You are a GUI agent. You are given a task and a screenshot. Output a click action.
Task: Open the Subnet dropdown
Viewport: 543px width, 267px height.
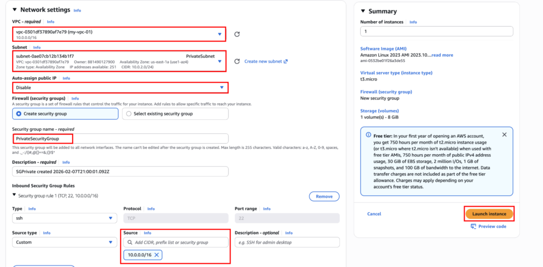[220, 61]
